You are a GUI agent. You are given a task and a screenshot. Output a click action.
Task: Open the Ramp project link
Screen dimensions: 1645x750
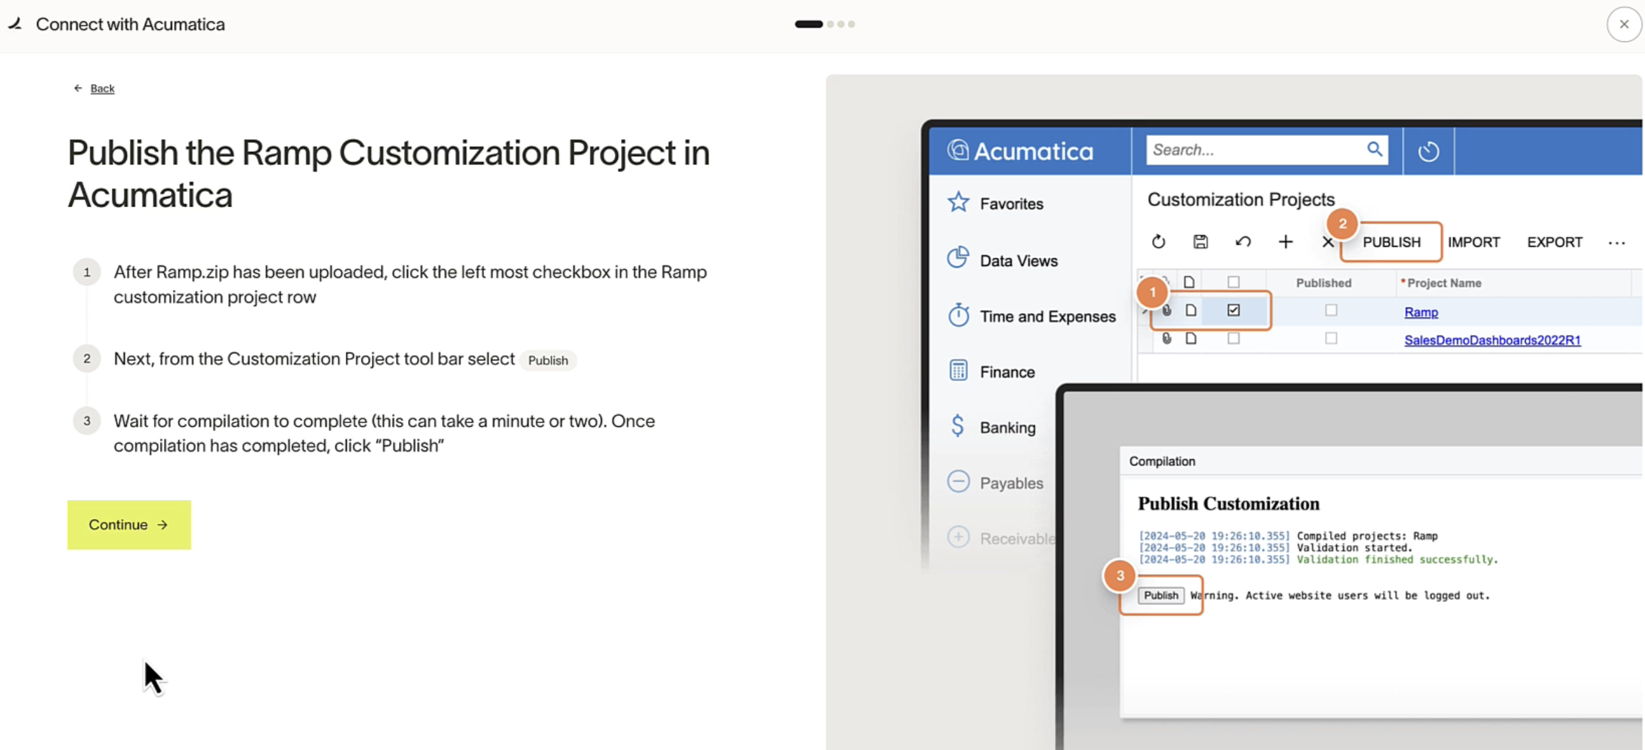[x=1421, y=312]
